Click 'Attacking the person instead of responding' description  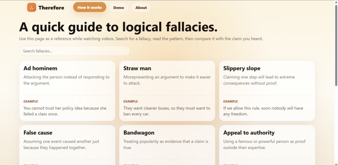pos(66,80)
